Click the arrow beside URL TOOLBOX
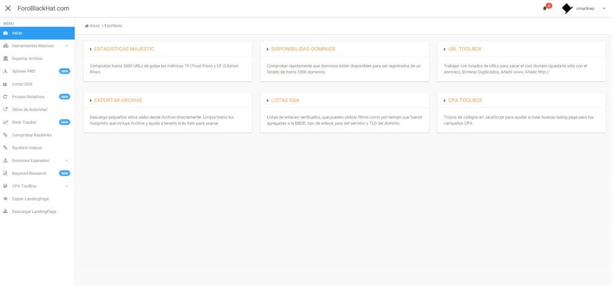 [x=445, y=49]
